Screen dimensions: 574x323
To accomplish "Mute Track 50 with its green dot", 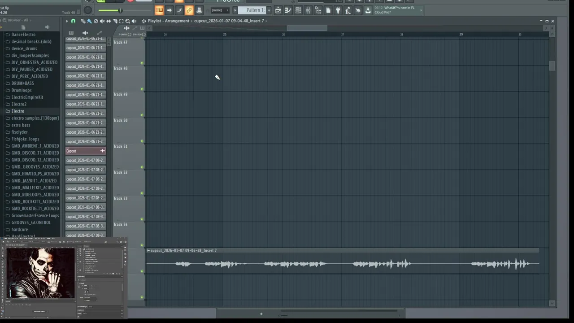I will [142, 141].
